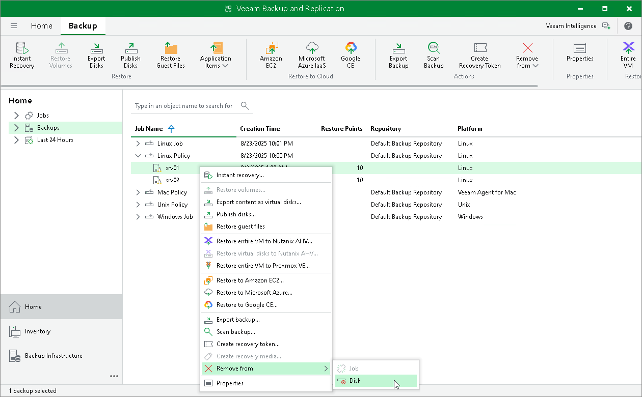Launch Instant Recovery from the ribbon
Screen dimensions: 642x397
tap(22, 55)
